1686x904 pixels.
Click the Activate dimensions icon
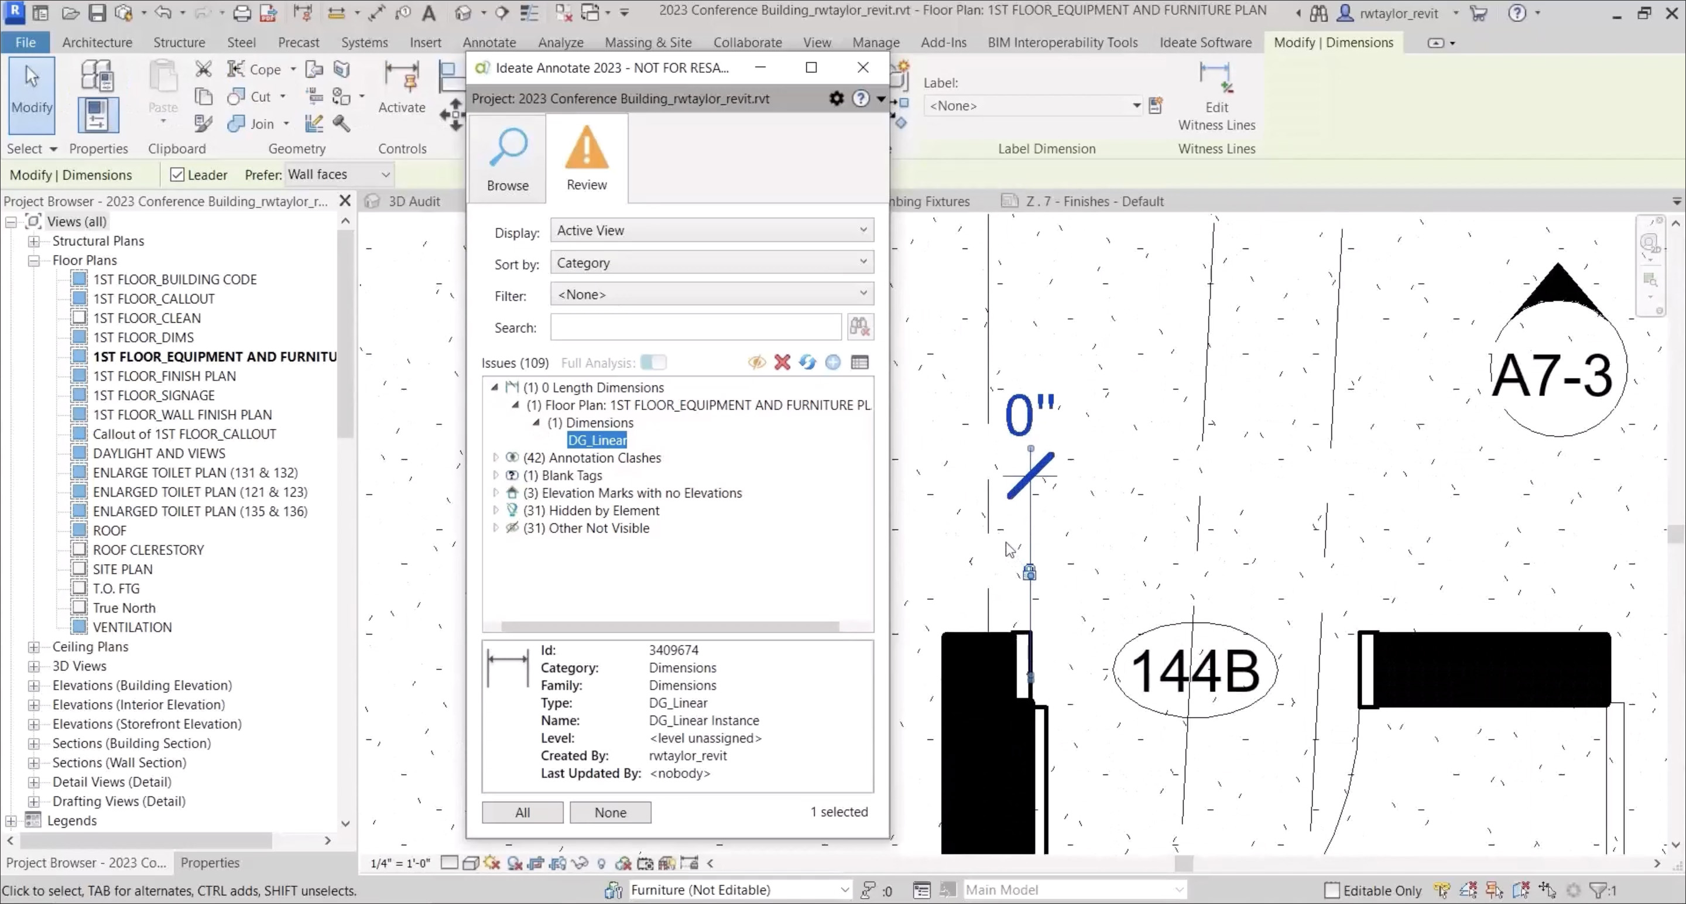coord(401,88)
